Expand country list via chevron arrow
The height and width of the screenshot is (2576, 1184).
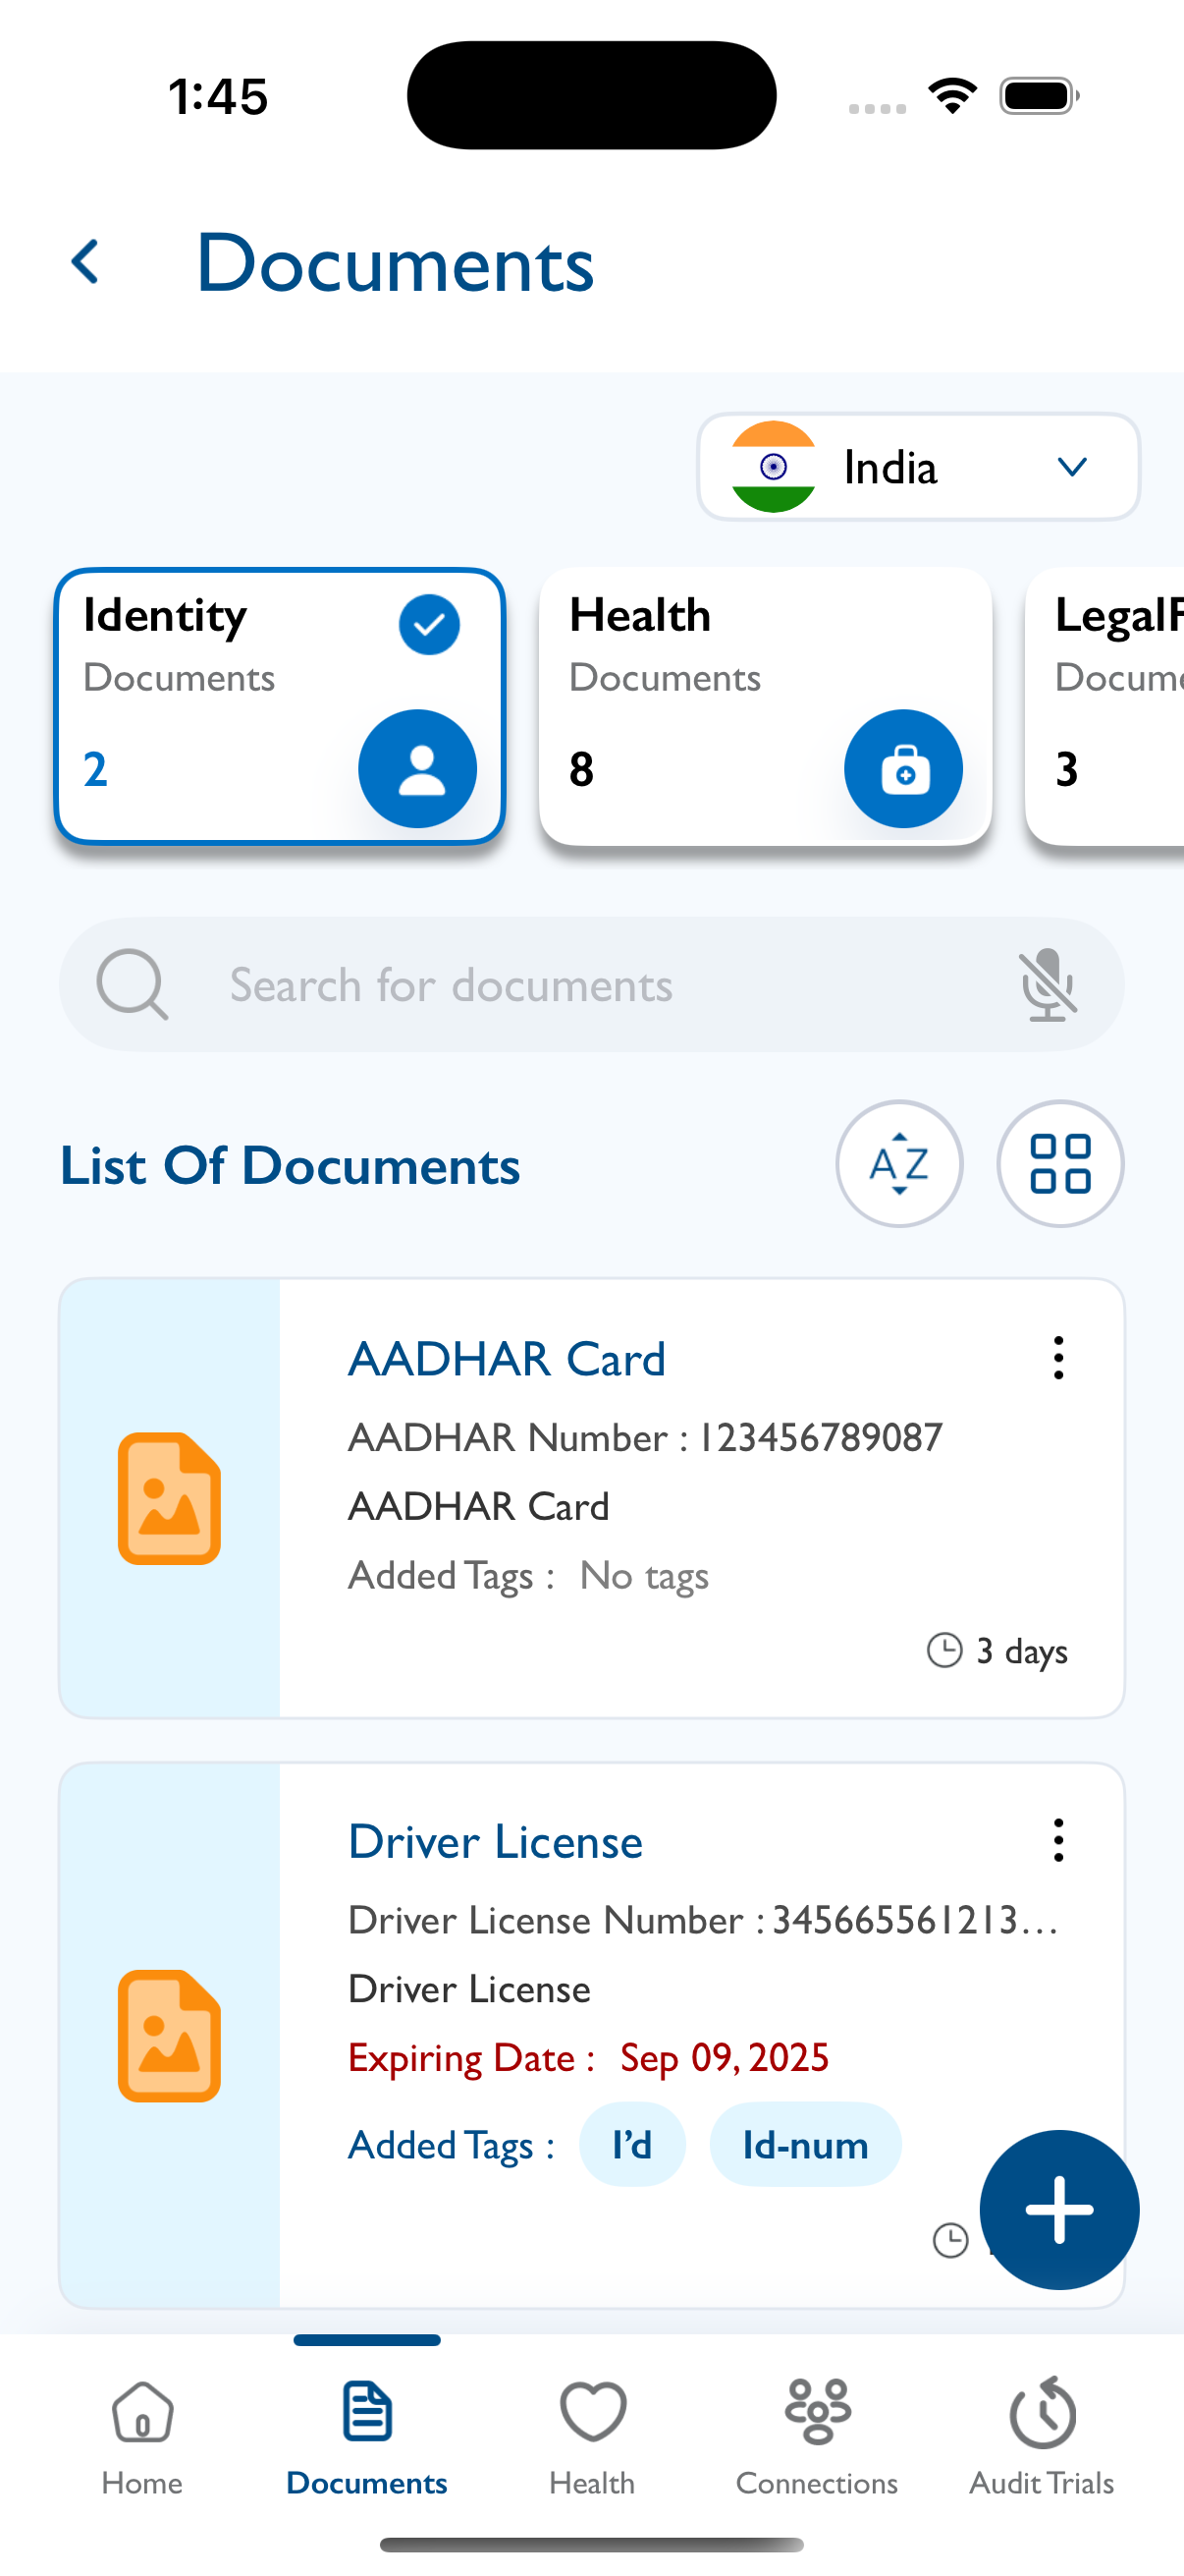coord(1072,467)
